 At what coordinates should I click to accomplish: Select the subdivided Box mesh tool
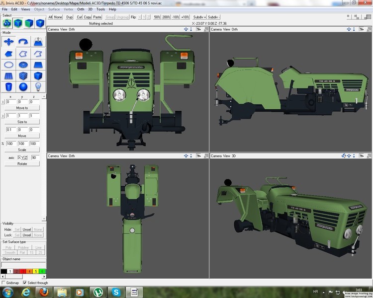click(23, 76)
